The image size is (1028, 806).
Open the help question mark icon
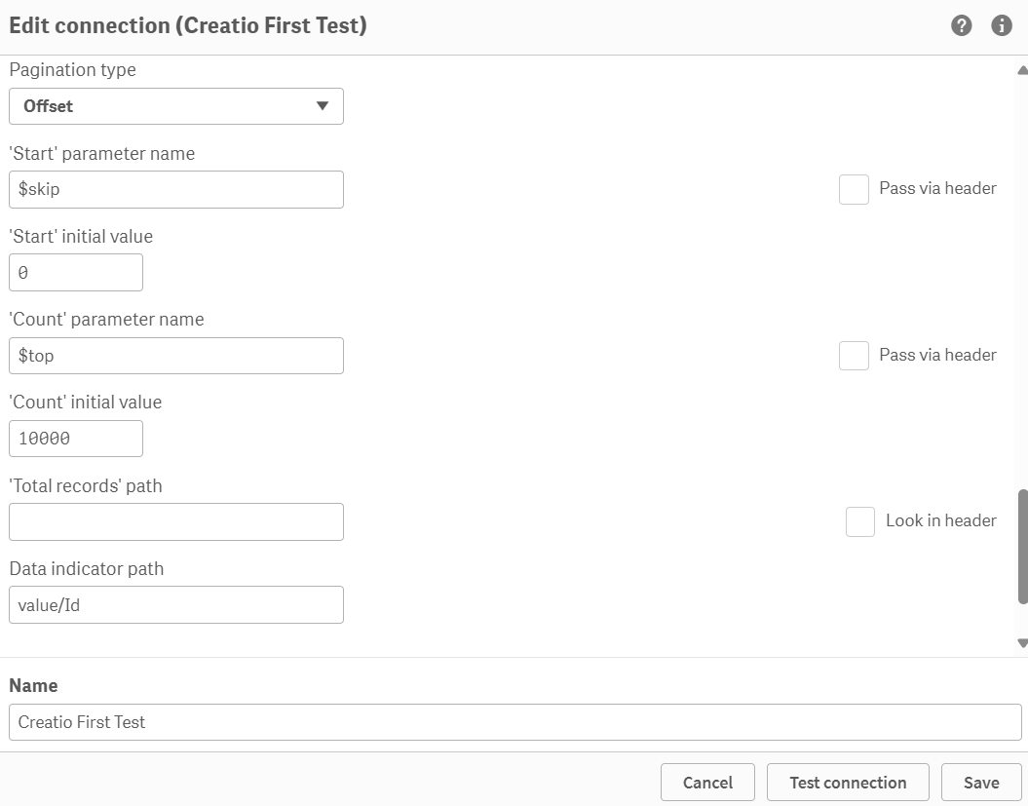tap(962, 26)
